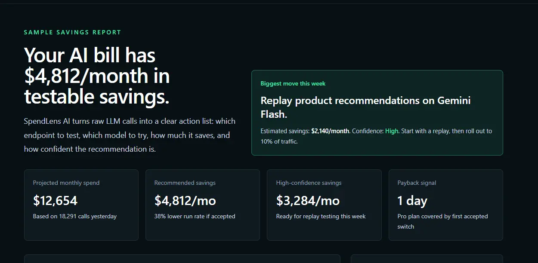
Task: Click the $3,284/mo value
Action: tap(308, 200)
